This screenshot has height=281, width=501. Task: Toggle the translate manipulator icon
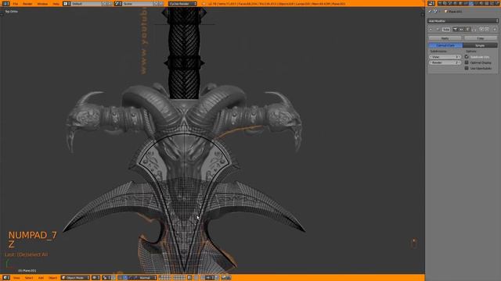125,278
